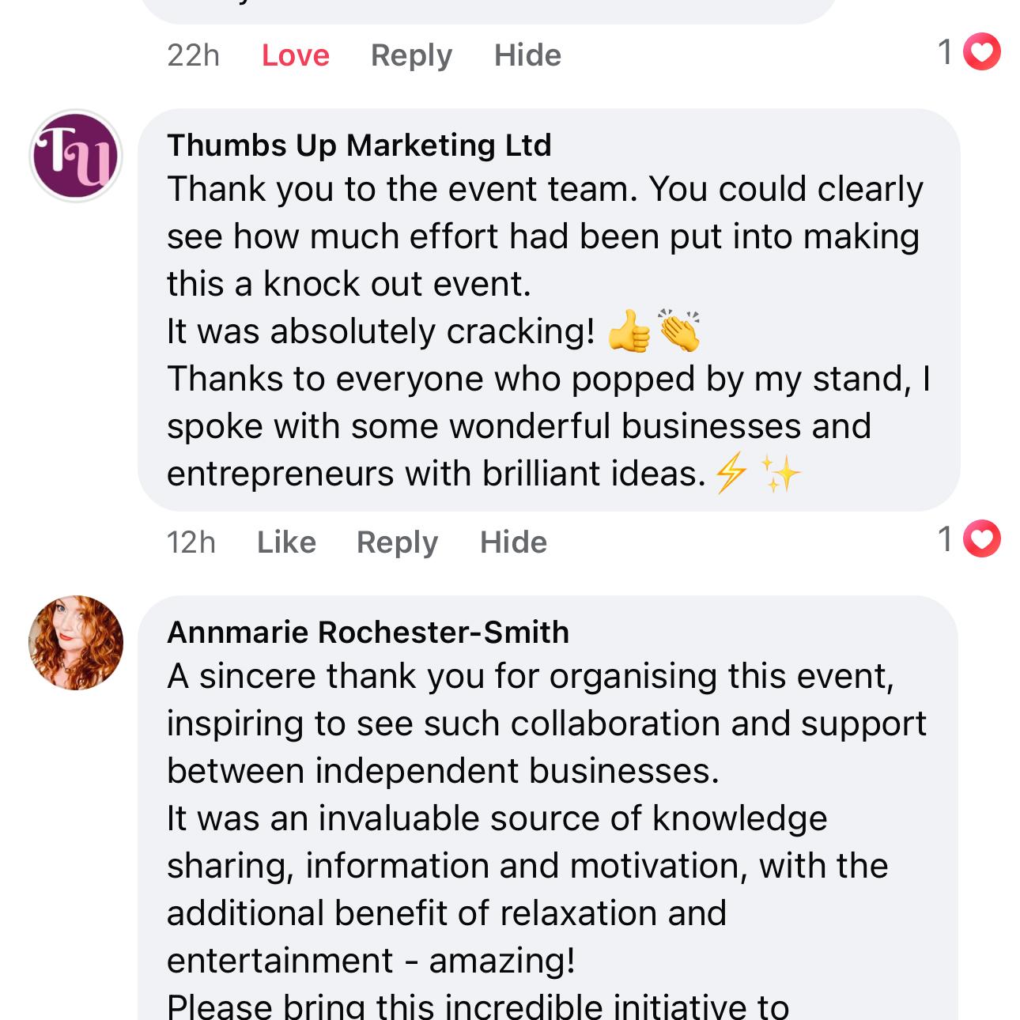This screenshot has height=1020, width=1020.
Task: Hide the comment posted 22h ago
Action: (527, 55)
